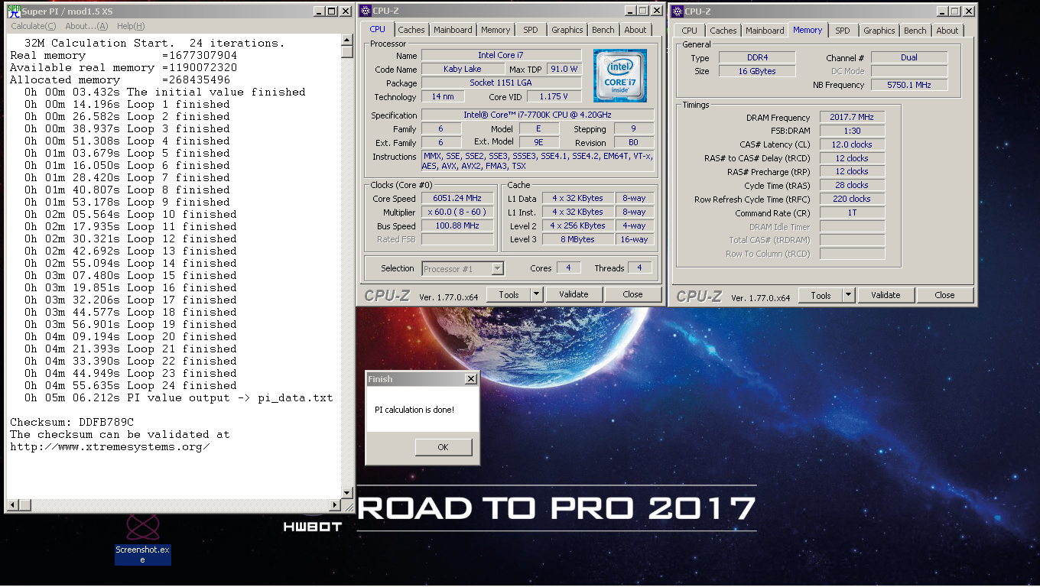Open the Screenshot.exe desktop icon
The width and height of the screenshot is (1040, 587).
143,538
